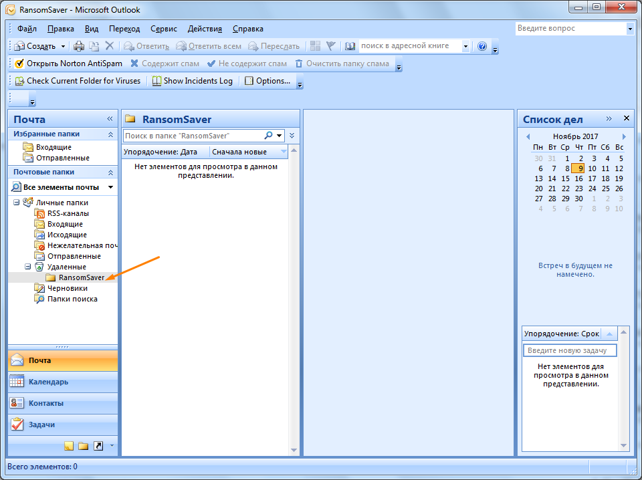The height and width of the screenshot is (480, 642).
Task: Click Не содержит спам button
Action: [x=247, y=64]
